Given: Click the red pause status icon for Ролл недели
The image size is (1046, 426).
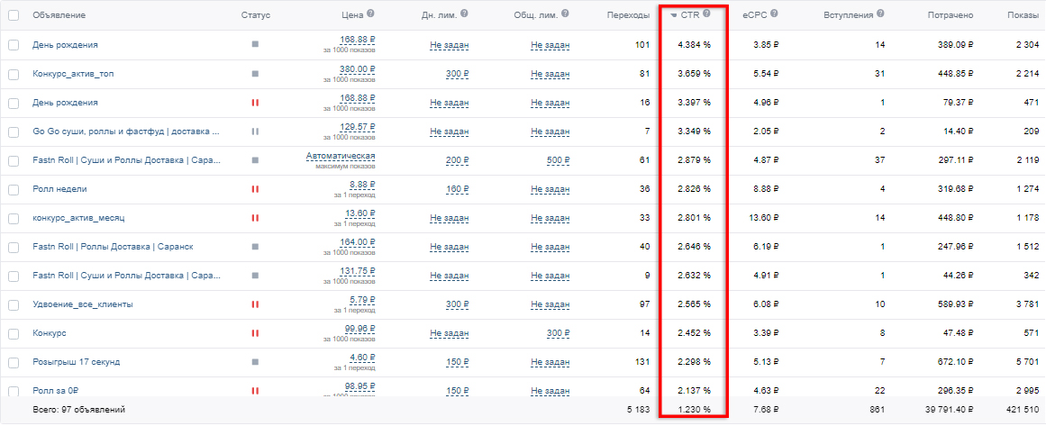Looking at the screenshot, I should coord(255,189).
